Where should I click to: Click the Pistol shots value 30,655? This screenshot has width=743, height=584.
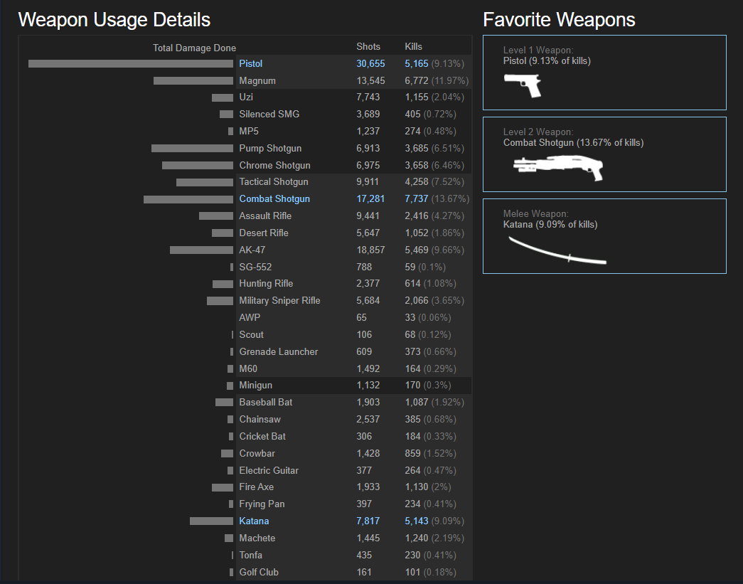click(x=370, y=64)
